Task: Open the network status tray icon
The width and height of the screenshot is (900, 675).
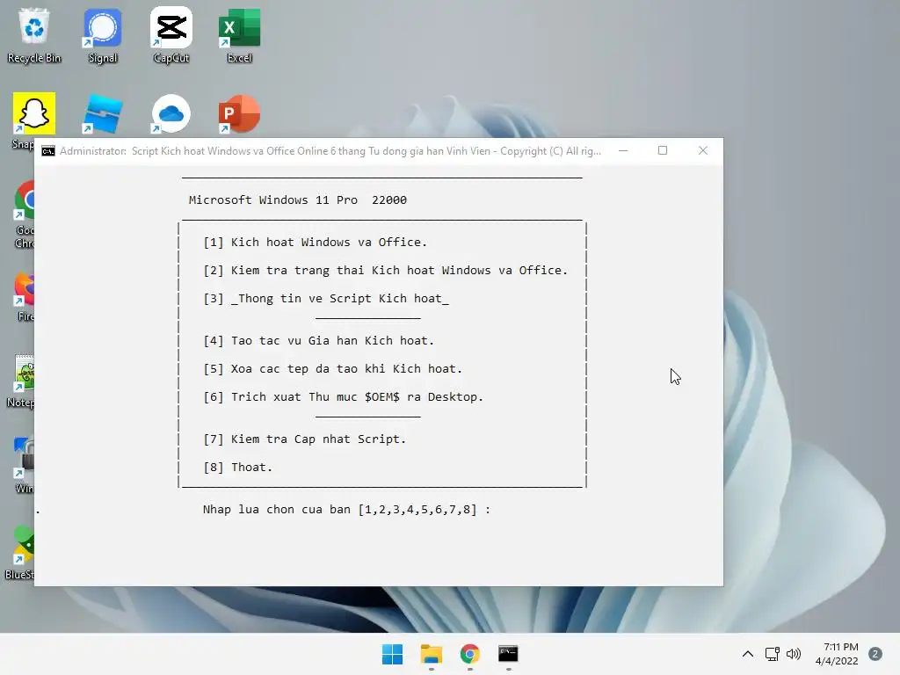Action: (772, 654)
